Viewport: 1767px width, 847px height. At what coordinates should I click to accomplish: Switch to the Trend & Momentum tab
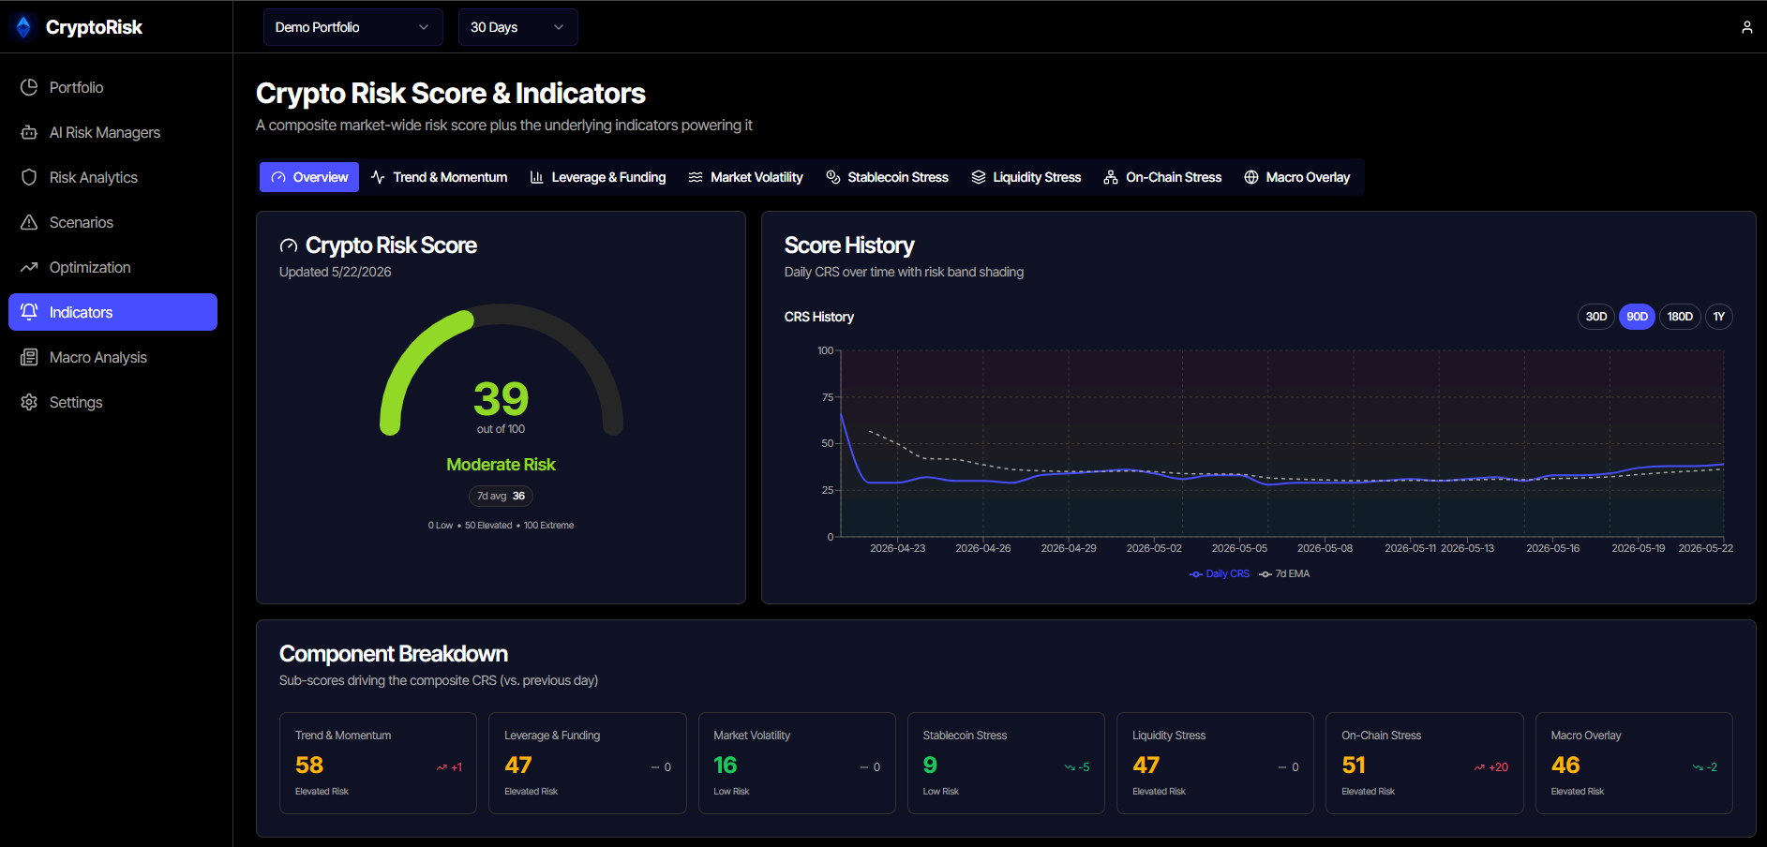[439, 177]
